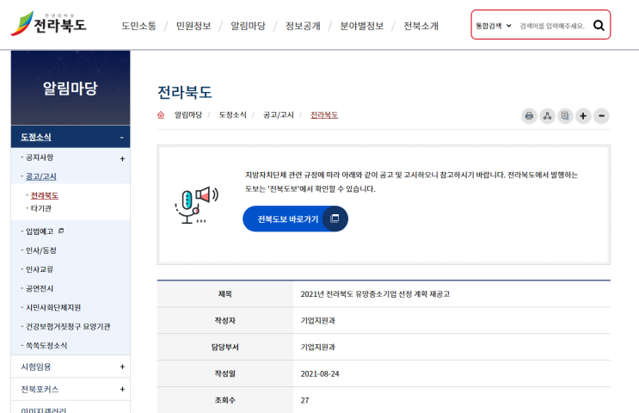This screenshot has width=639, height=413.
Task: Open 전북소개 menu
Action: [x=421, y=26]
